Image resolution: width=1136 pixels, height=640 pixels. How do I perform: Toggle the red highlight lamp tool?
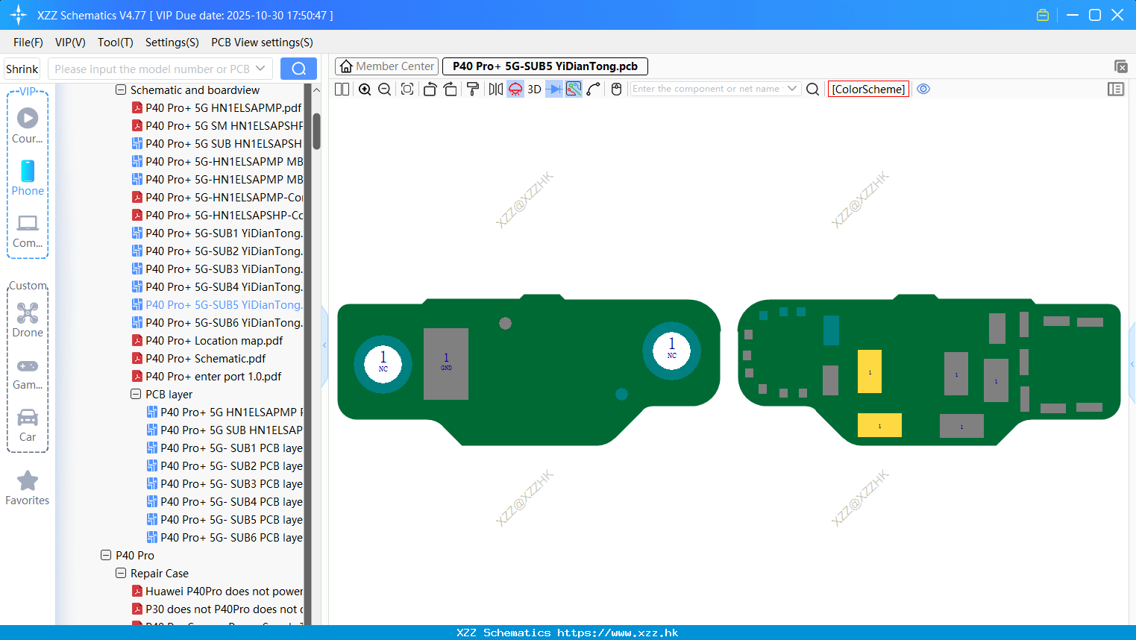pos(515,89)
